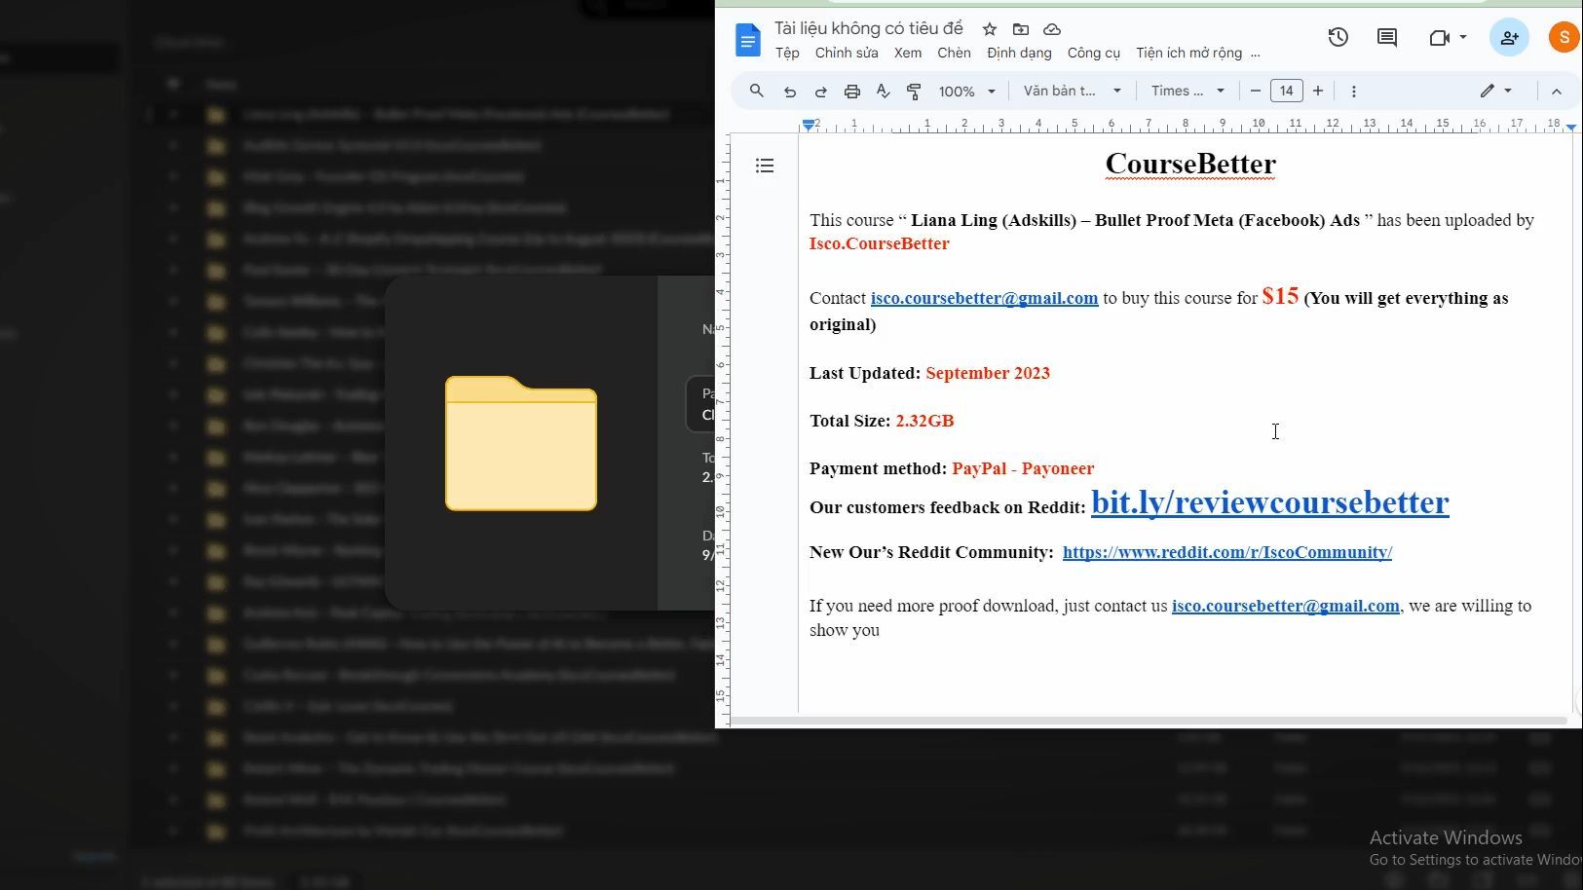
Task: Open video call options arrow
Action: click(1463, 37)
